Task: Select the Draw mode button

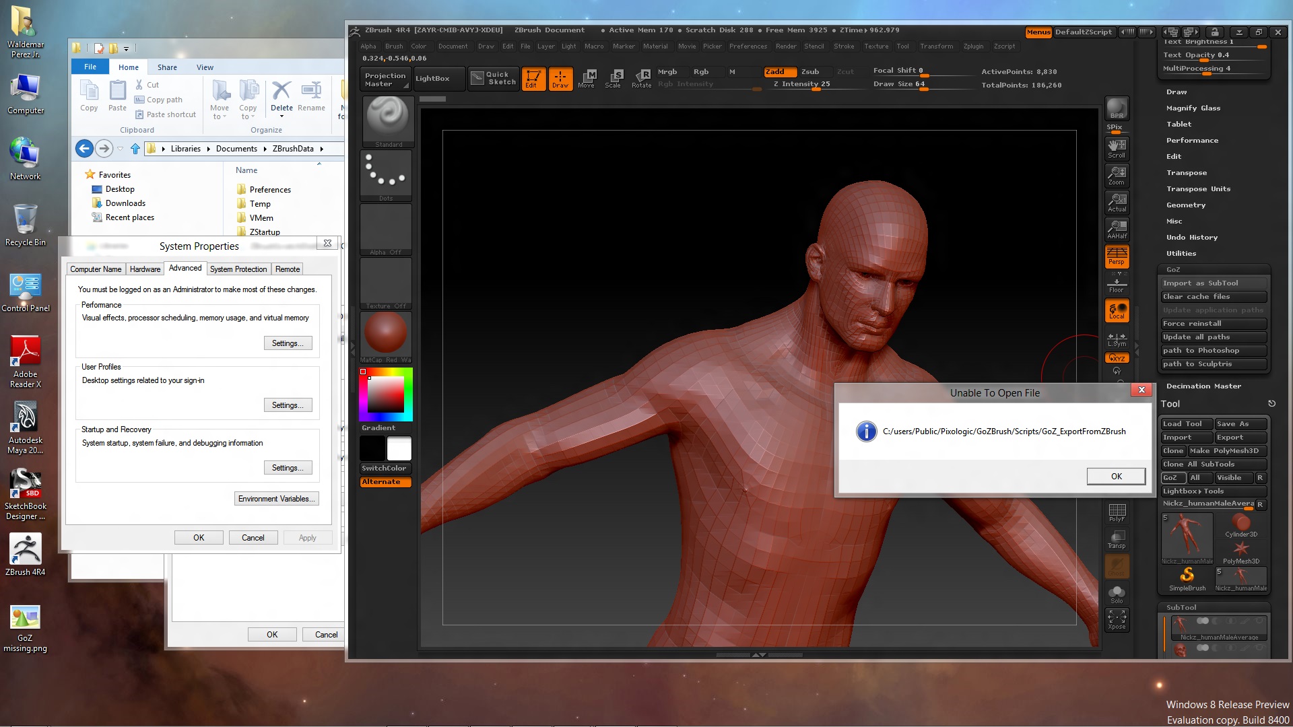Action: (560, 78)
